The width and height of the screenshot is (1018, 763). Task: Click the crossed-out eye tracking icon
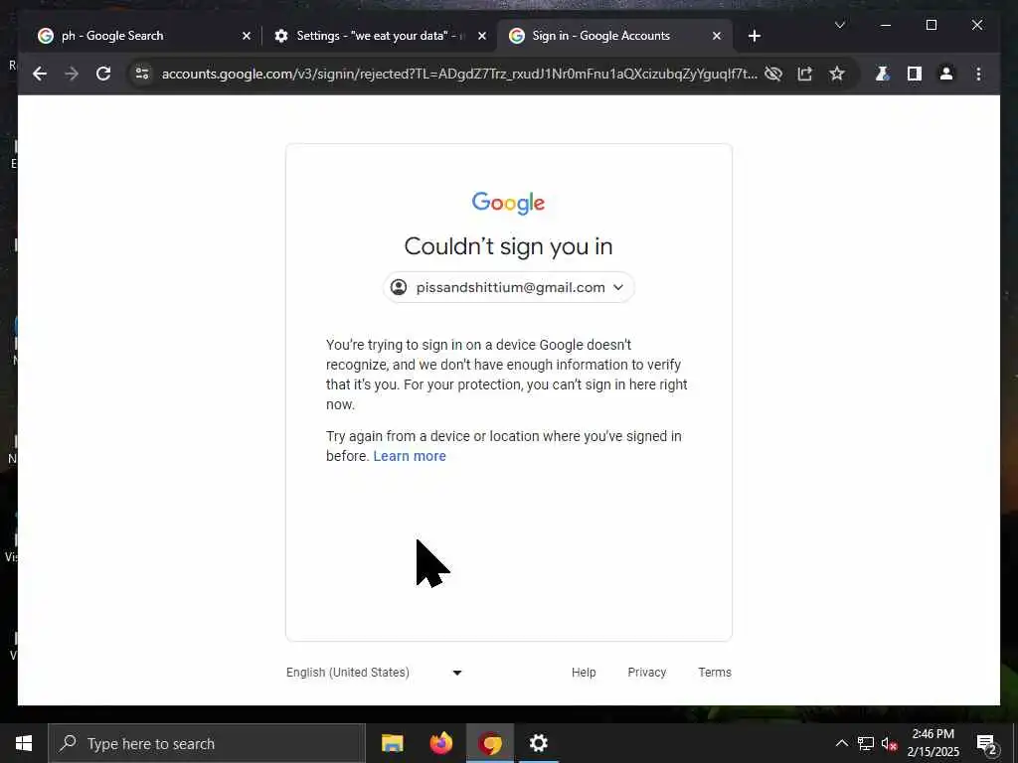(x=773, y=74)
